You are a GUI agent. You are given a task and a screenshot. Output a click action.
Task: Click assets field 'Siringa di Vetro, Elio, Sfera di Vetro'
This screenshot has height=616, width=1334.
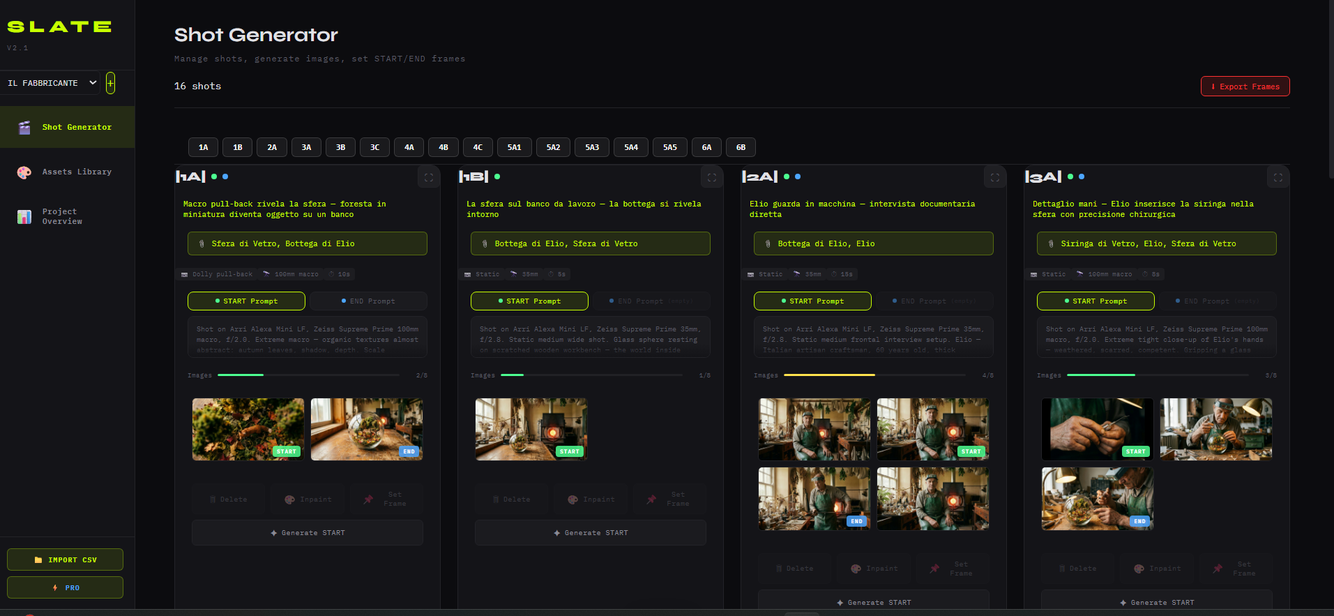1157,243
